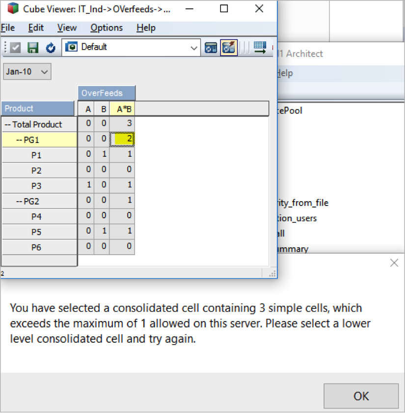The image size is (405, 413).
Task: Click the grayed checkmark icon in toolbar
Action: [16, 48]
